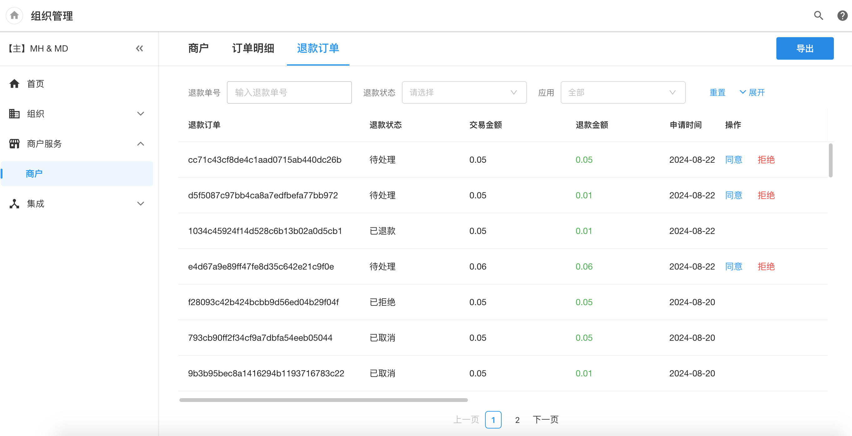Expand the 组织 menu chevron
This screenshot has width=852, height=436.
[x=141, y=114]
